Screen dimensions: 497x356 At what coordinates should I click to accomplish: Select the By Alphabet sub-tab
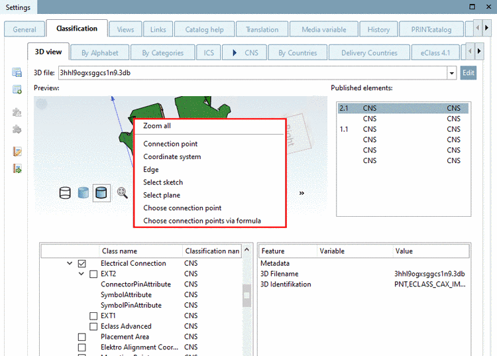coord(100,52)
